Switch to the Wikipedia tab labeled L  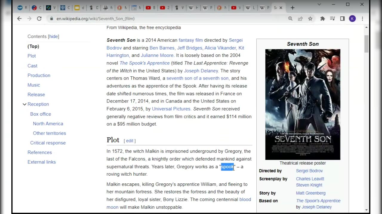[x=250, y=8]
